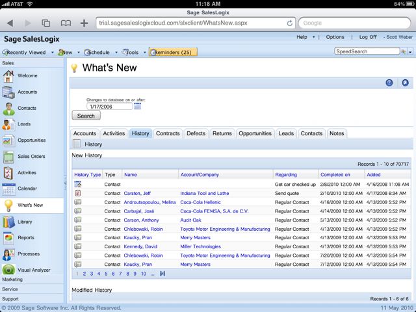This screenshot has height=312, width=416.
Task: Tap the plus add bookmark icon
Action: pos(84,23)
